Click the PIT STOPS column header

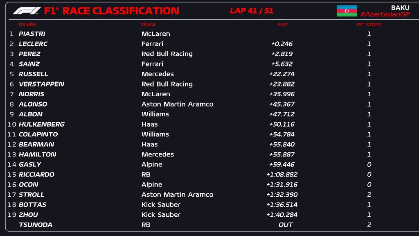(369, 25)
